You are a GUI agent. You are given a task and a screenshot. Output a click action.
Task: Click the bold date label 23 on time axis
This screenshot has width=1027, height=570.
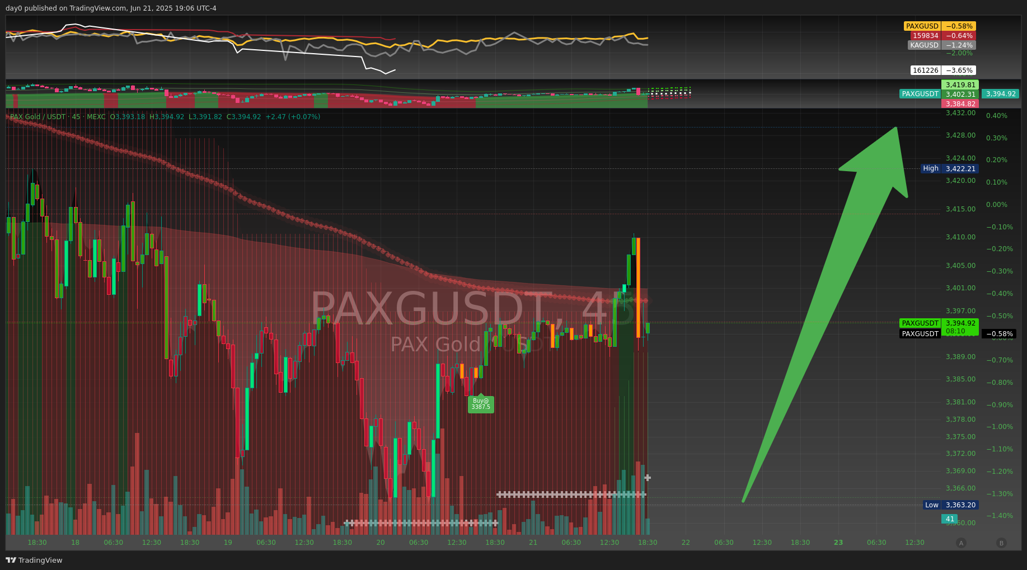838,543
